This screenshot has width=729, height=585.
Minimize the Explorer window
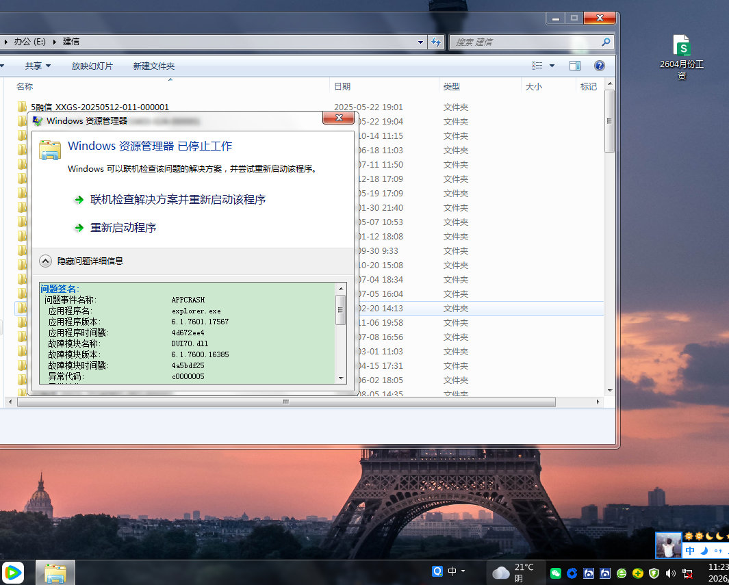pos(555,18)
